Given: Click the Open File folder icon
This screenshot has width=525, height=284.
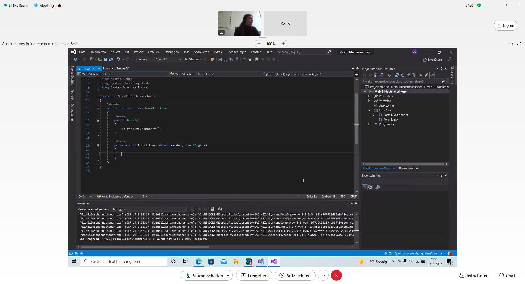Looking at the screenshot, I should point(100,59).
